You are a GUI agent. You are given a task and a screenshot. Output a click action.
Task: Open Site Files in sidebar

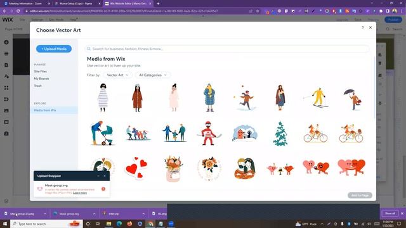(41, 72)
